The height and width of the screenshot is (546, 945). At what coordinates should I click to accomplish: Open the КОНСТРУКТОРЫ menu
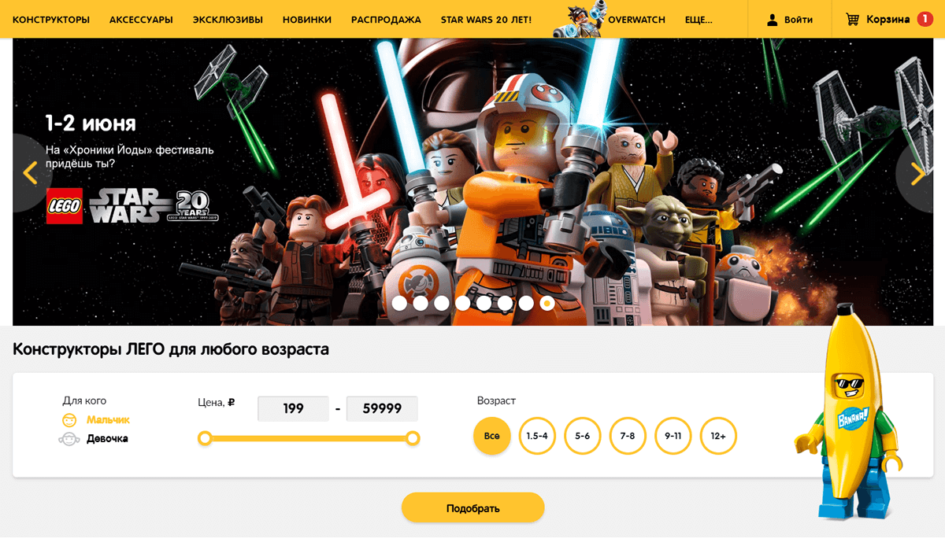[x=51, y=20]
